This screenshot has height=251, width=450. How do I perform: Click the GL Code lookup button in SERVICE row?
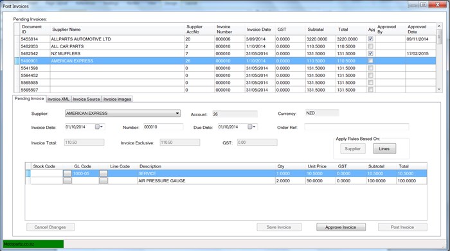(104, 173)
